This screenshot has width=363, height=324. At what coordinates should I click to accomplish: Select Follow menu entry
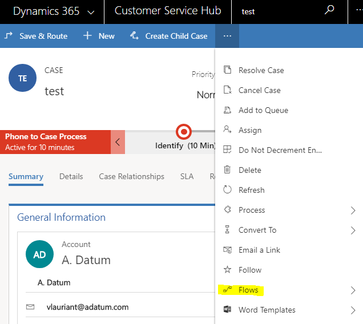[x=289, y=270]
